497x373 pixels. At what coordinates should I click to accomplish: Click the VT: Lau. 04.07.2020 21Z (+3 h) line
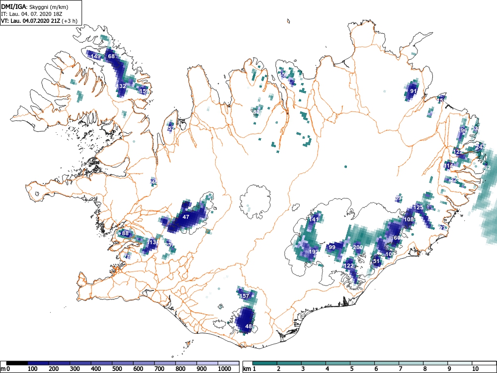[39, 21]
